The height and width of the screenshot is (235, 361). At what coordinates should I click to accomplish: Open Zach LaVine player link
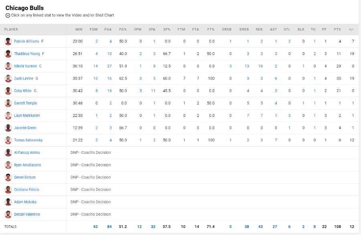[x=24, y=78]
